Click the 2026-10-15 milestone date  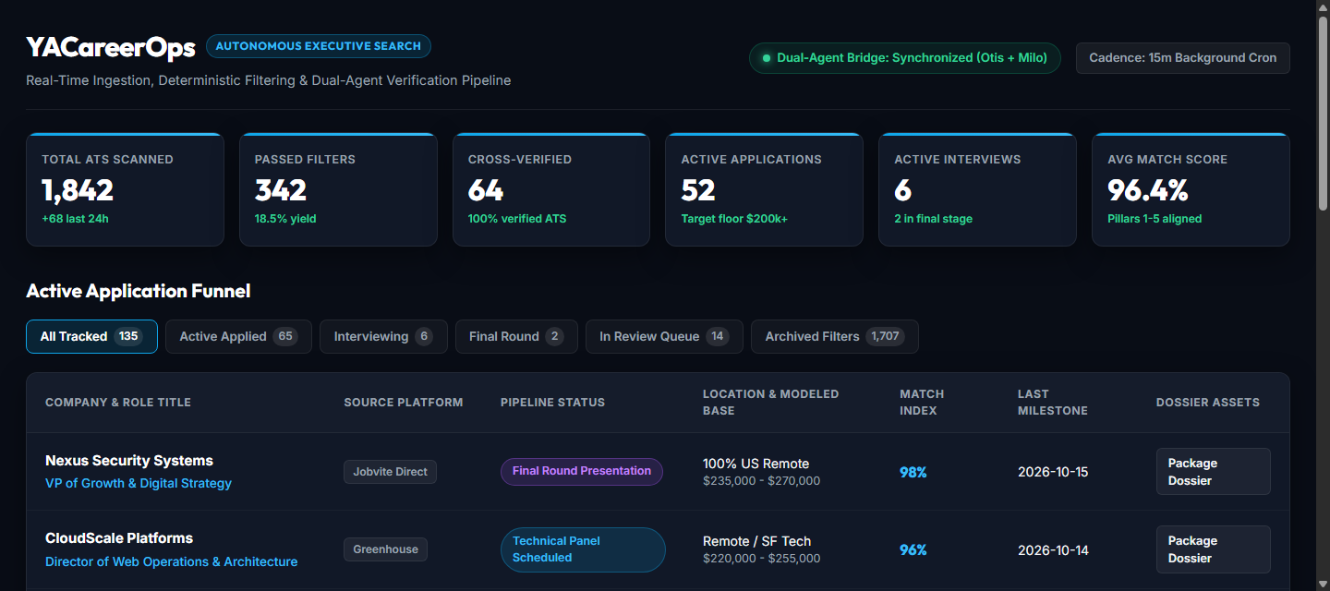click(x=1053, y=472)
